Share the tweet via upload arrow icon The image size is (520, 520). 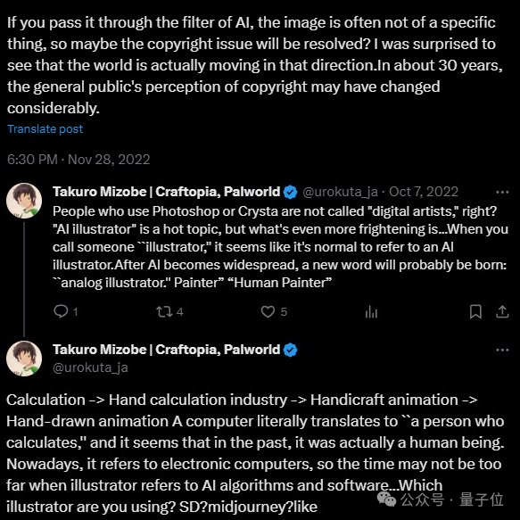[x=502, y=312]
